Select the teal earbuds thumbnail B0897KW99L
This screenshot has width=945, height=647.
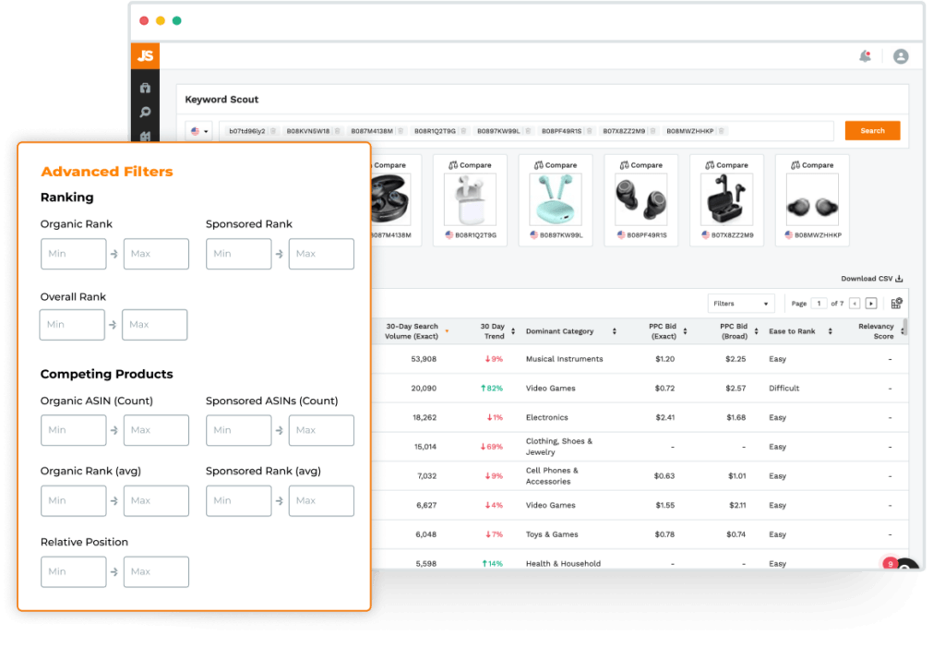[x=556, y=199]
